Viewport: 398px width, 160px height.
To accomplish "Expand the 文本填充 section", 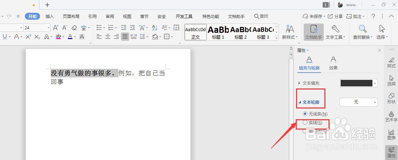I will click(x=299, y=83).
